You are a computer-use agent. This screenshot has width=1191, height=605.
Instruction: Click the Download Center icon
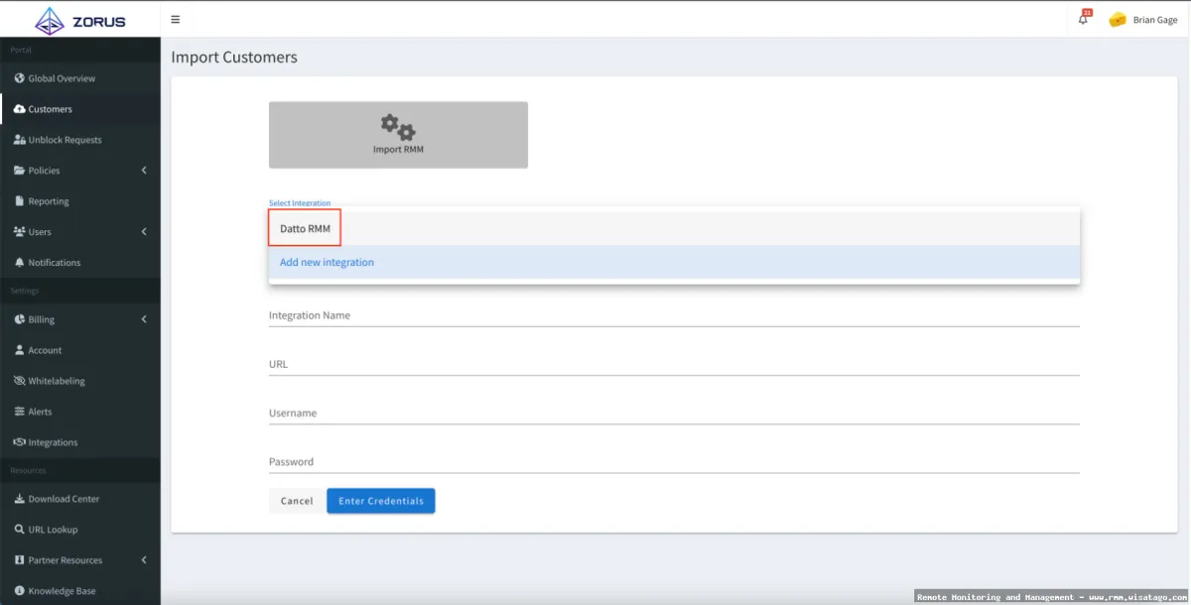[19, 499]
